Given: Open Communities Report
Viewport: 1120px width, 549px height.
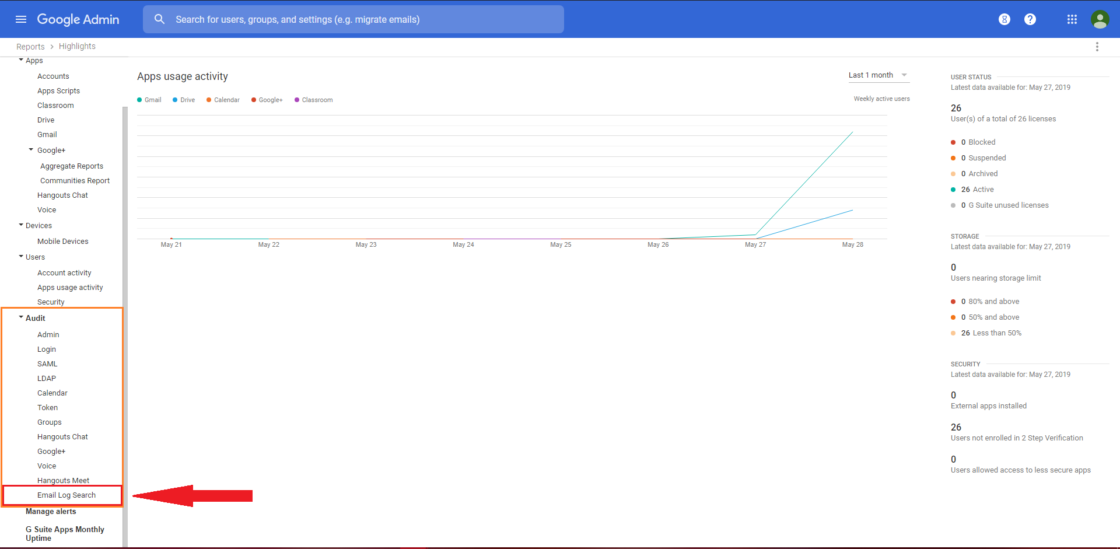Looking at the screenshot, I should pyautogui.click(x=75, y=181).
